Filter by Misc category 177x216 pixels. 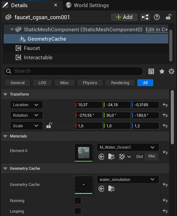click(65, 83)
